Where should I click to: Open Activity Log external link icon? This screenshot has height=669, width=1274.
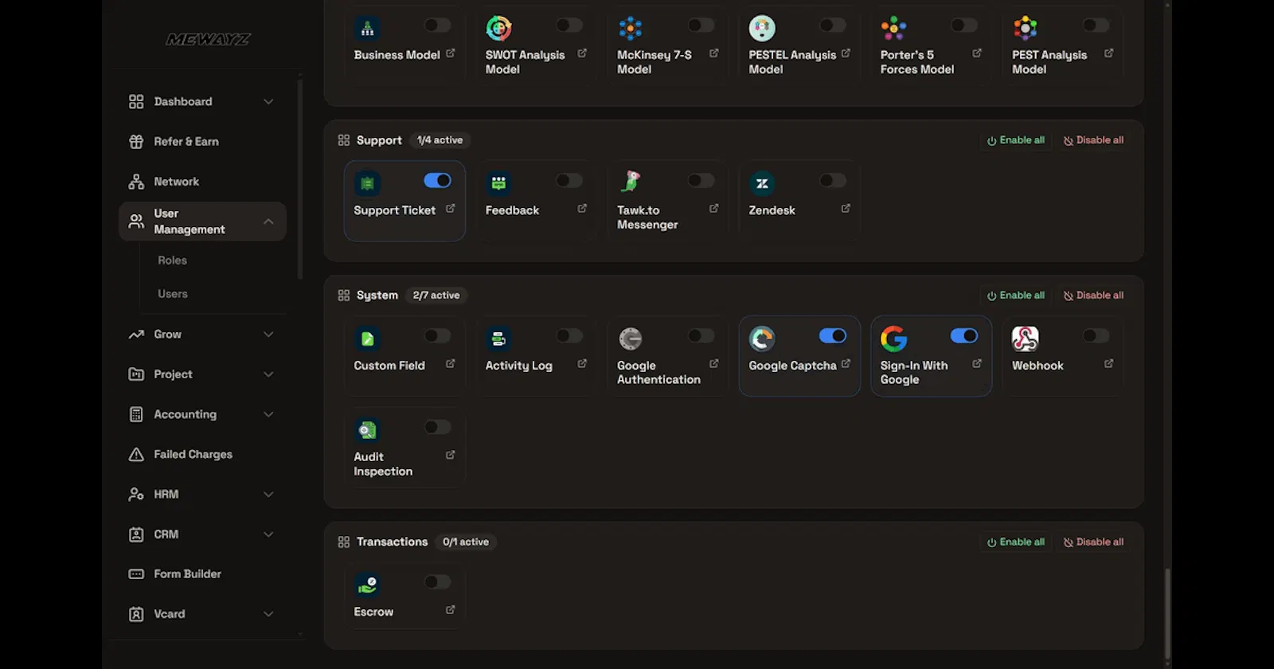(x=582, y=364)
